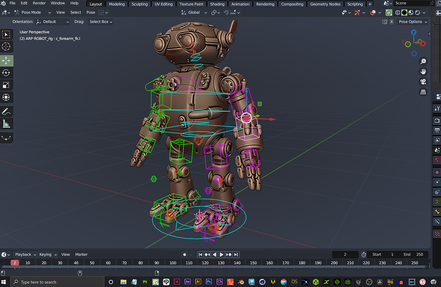441x287 pixels.
Task: Toggle show gizmos button
Action: coord(357,13)
